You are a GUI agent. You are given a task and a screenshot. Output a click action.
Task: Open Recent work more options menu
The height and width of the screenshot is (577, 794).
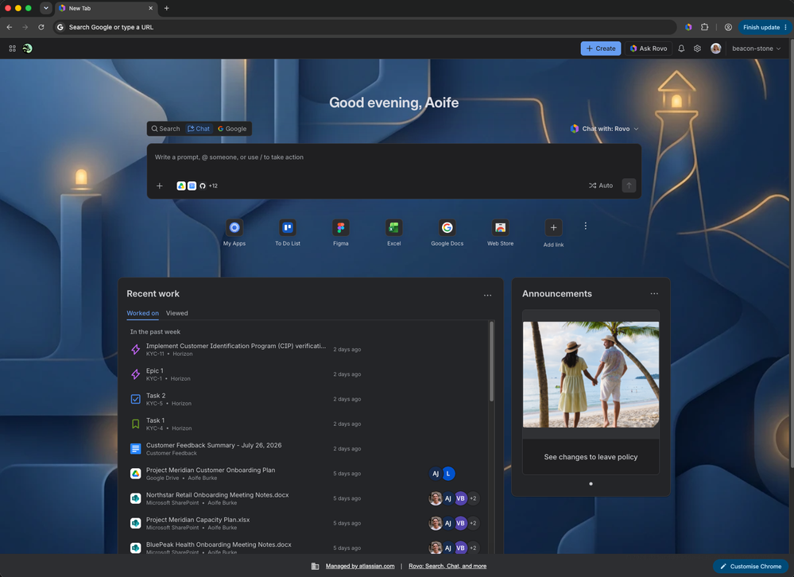488,295
